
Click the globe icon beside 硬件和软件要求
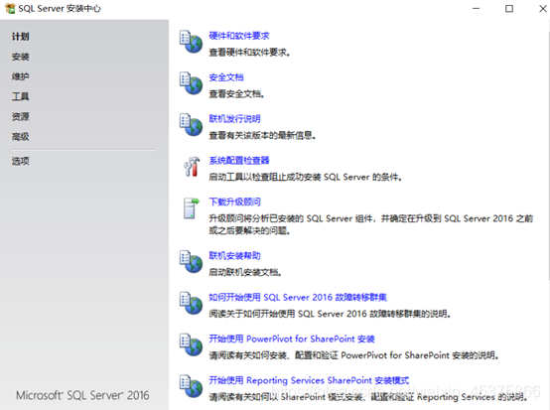(x=192, y=42)
